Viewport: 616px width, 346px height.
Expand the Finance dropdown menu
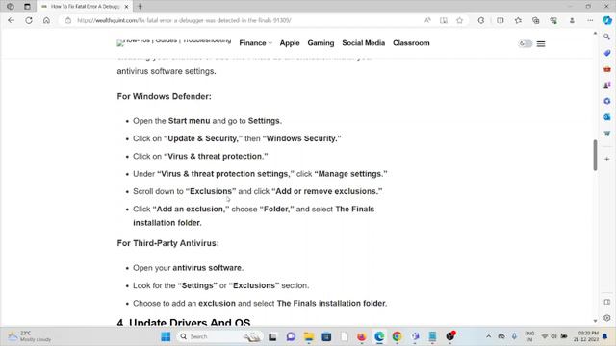pos(255,43)
